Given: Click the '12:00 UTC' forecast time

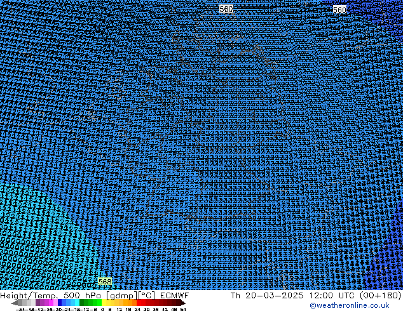Looking at the screenshot, I should tap(333, 295).
